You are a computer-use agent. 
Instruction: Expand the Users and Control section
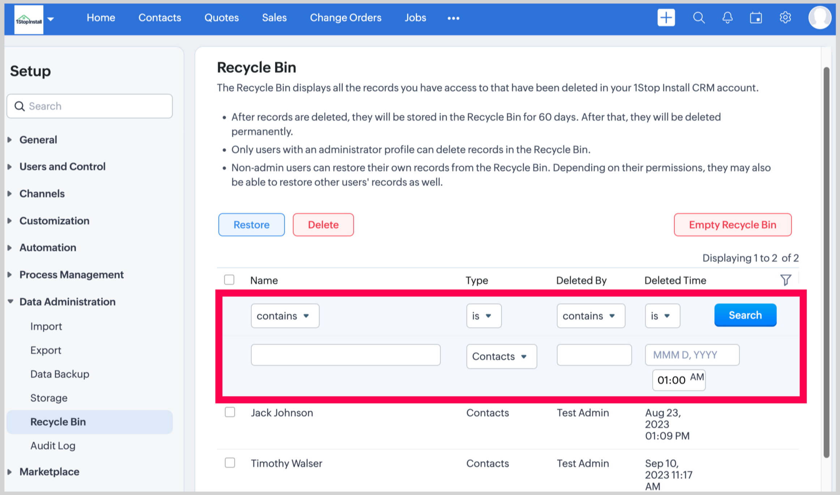(62, 167)
